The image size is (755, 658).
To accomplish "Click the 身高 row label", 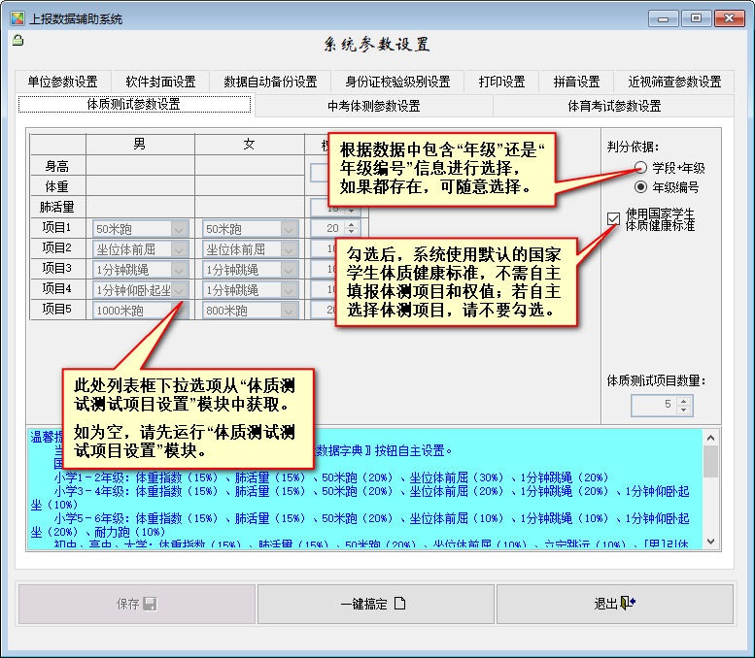I will [x=57, y=166].
